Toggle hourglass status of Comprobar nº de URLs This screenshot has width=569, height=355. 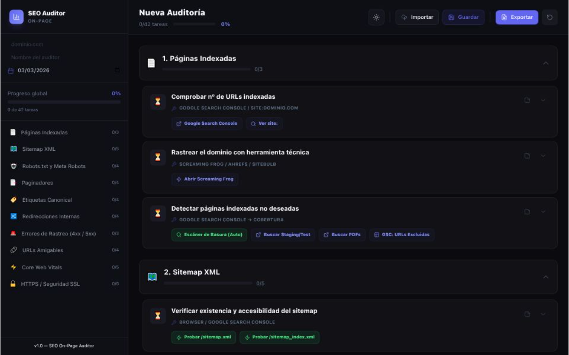(158, 102)
